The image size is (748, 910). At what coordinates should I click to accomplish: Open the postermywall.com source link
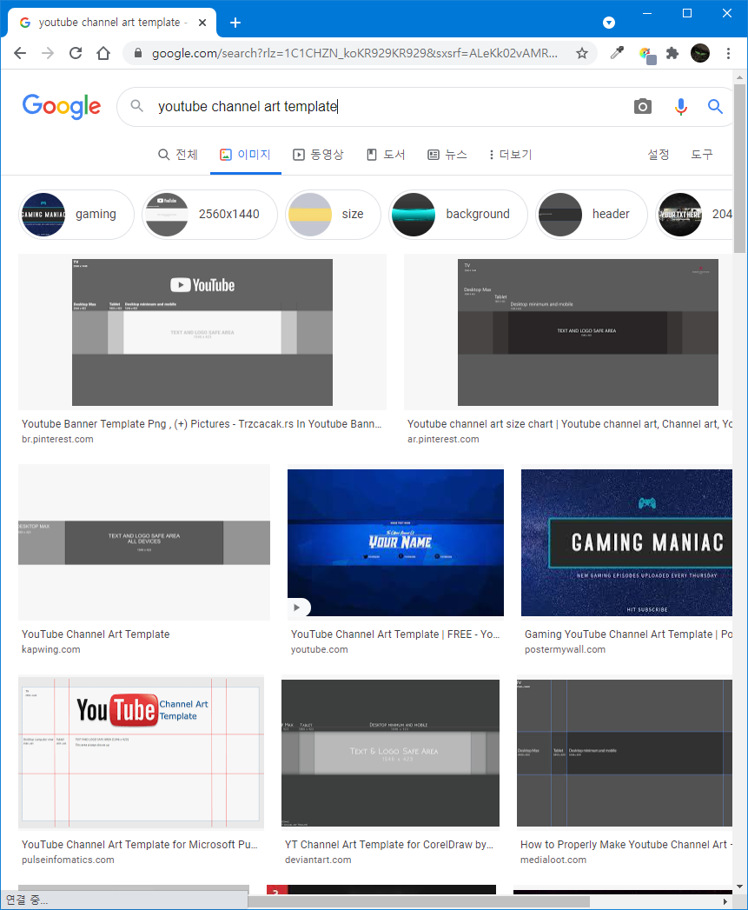coord(566,649)
